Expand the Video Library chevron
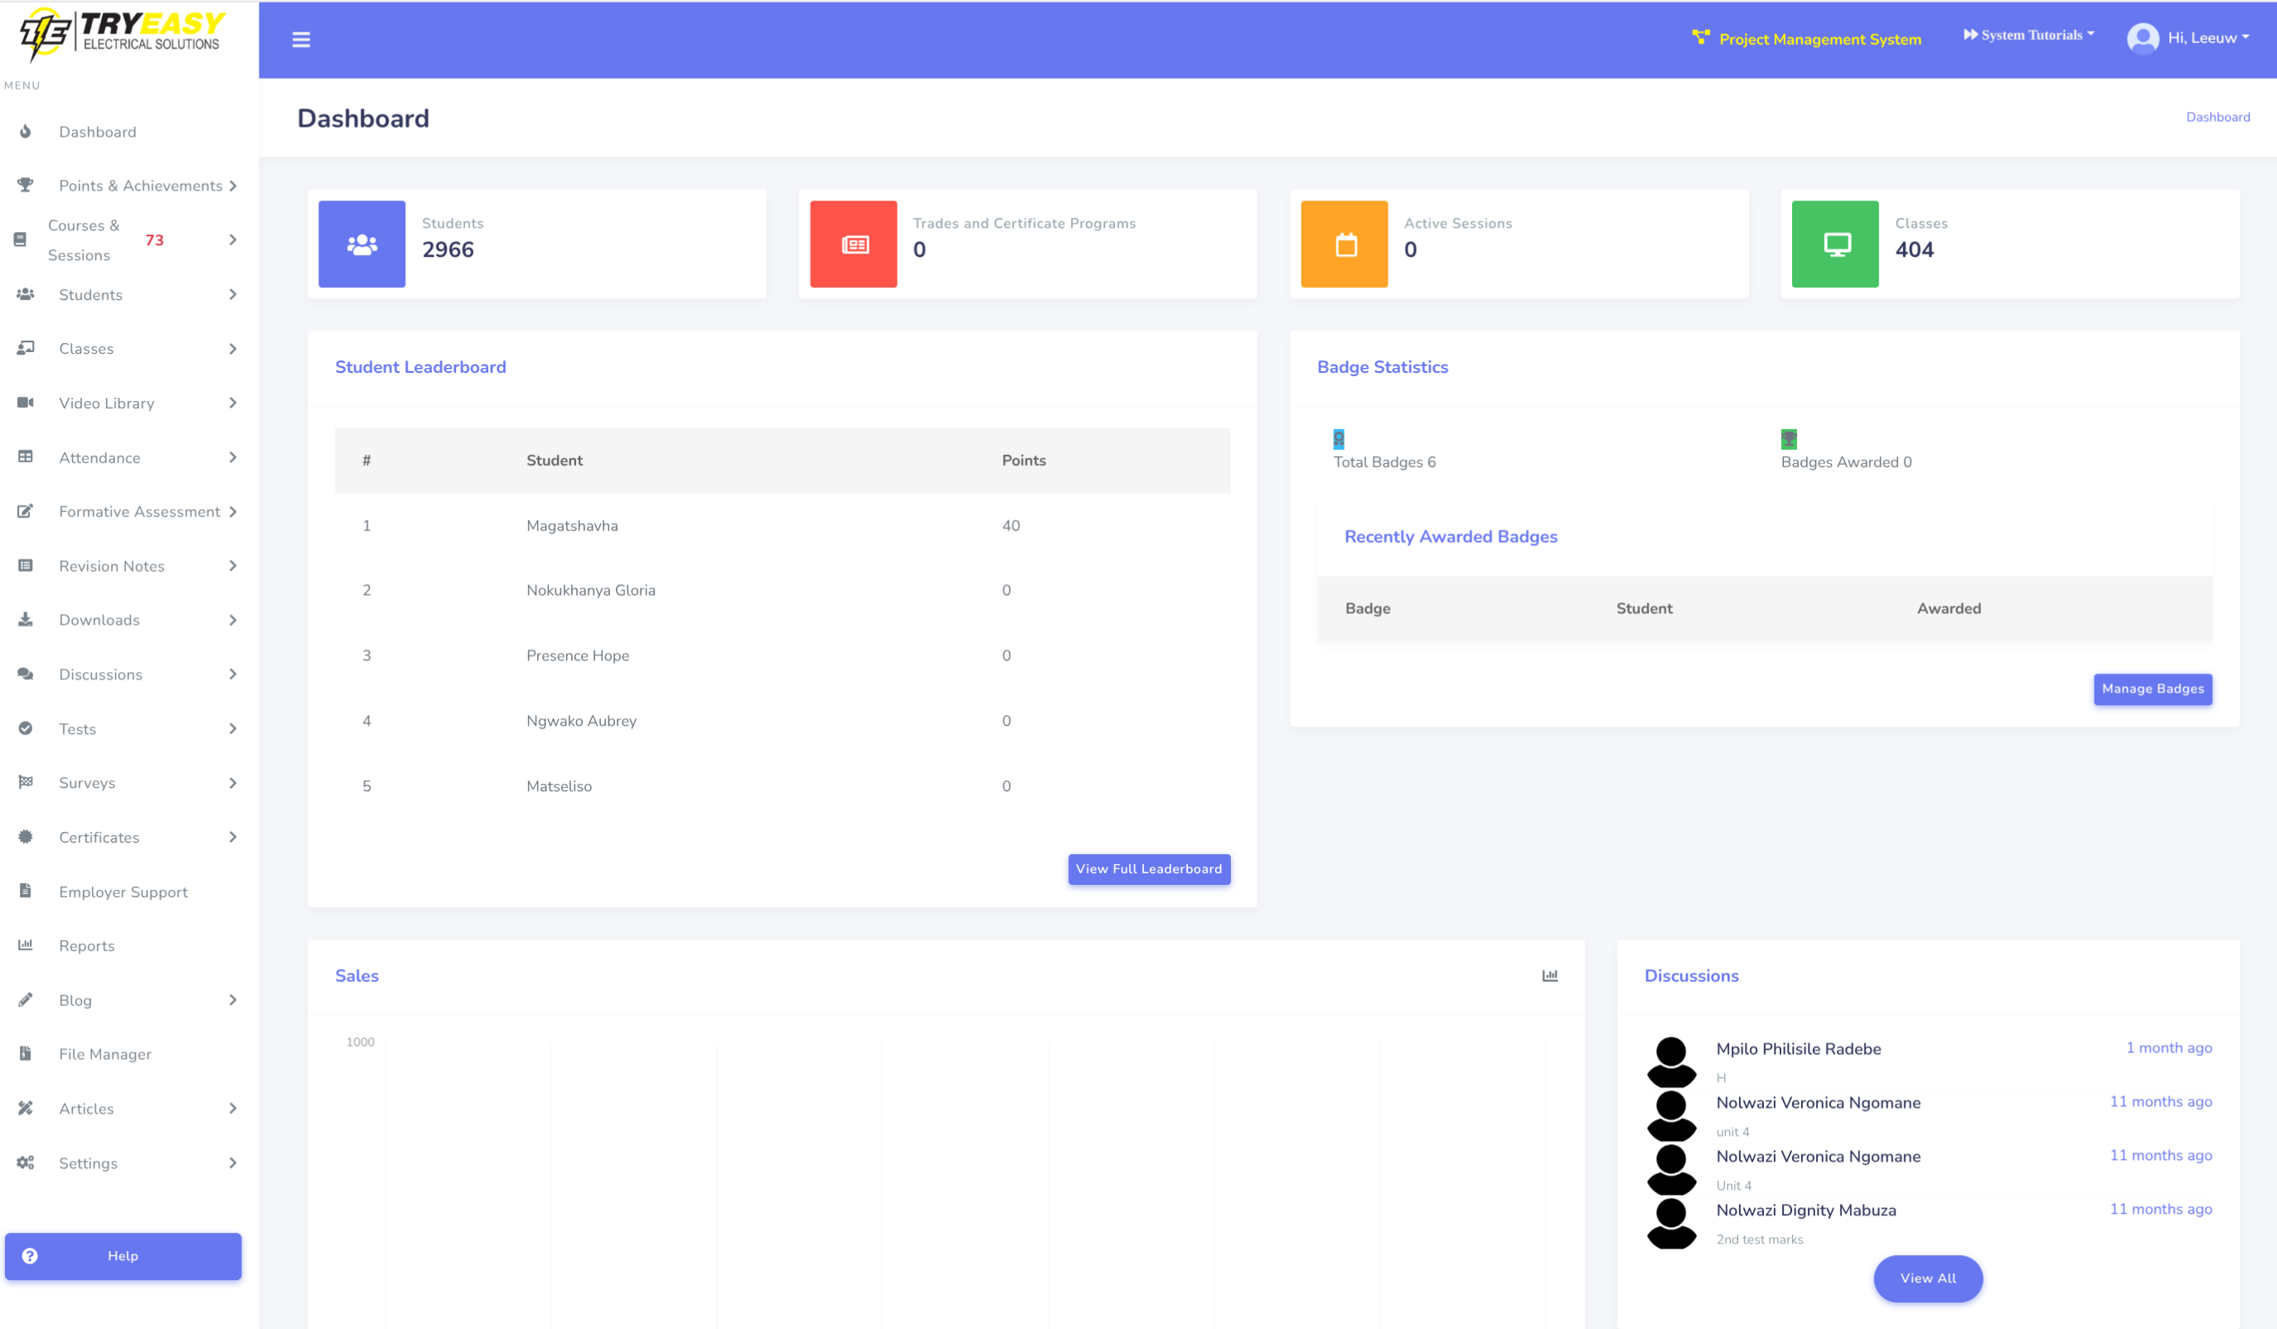Viewport: 2277px width, 1329px height. pos(232,403)
